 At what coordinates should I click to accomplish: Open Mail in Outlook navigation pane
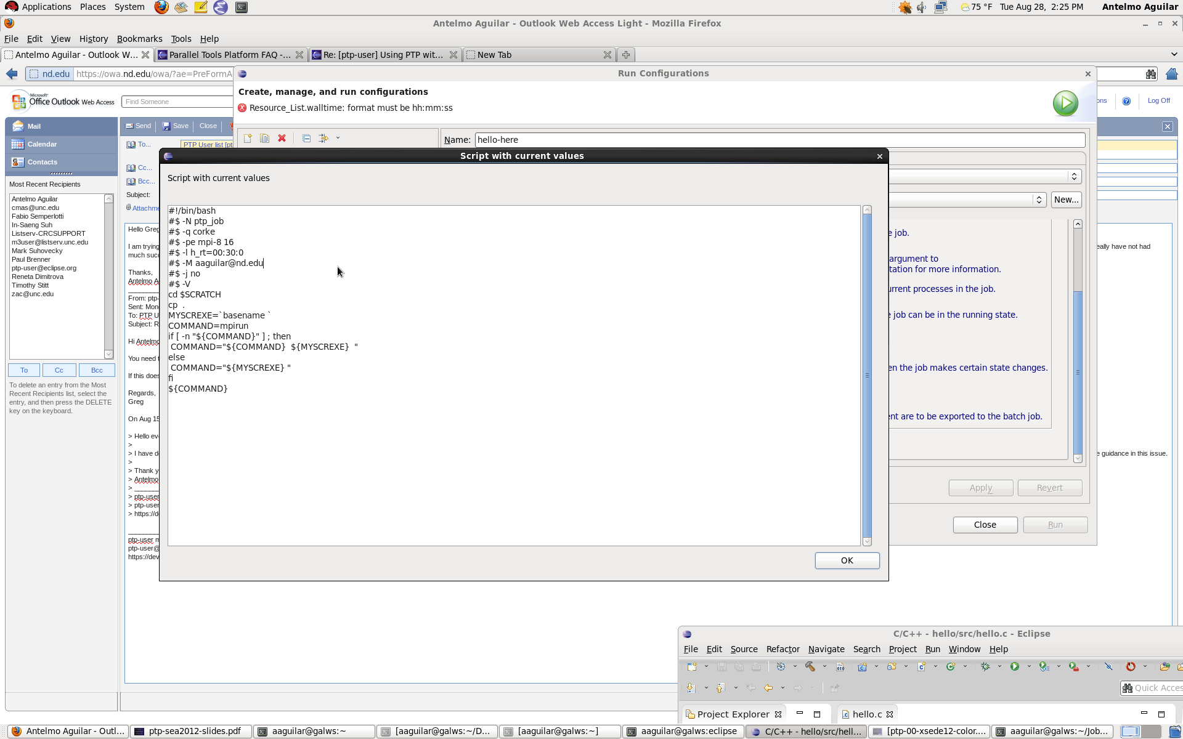click(62, 126)
